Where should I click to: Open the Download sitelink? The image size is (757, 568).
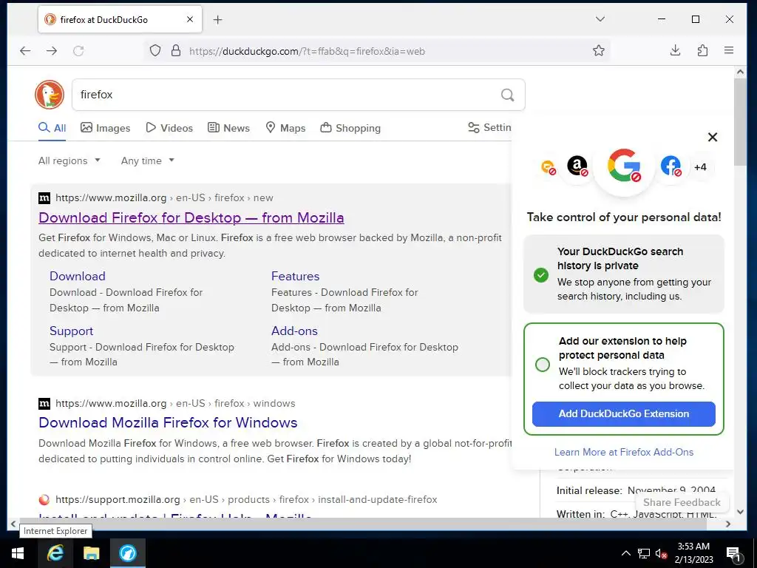77,277
